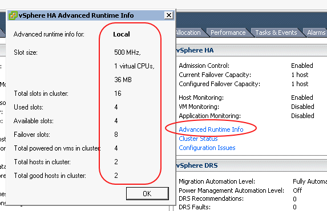This screenshot has width=327, height=211.
Task: Open the Advanced Runtime Info link
Action: coord(211,129)
